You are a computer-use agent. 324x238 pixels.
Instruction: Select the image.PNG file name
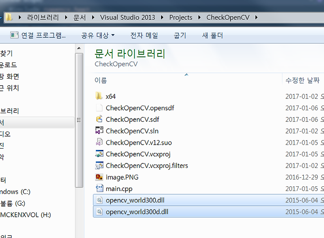(122, 177)
